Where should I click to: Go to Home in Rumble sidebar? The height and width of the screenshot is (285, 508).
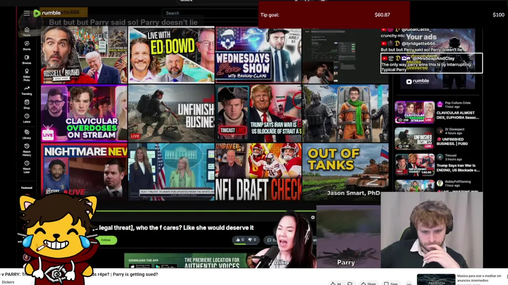[27, 32]
